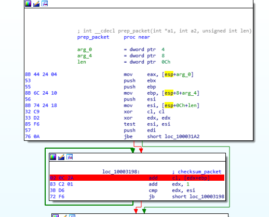
Task: Click opcode bytes 8B 44 24 04
Action: point(41,75)
